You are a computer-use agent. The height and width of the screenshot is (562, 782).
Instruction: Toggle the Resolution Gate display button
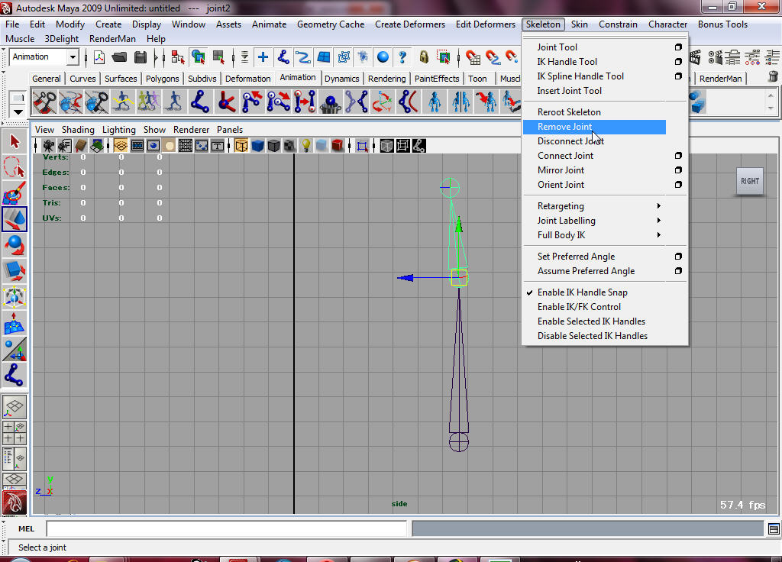tap(153, 146)
